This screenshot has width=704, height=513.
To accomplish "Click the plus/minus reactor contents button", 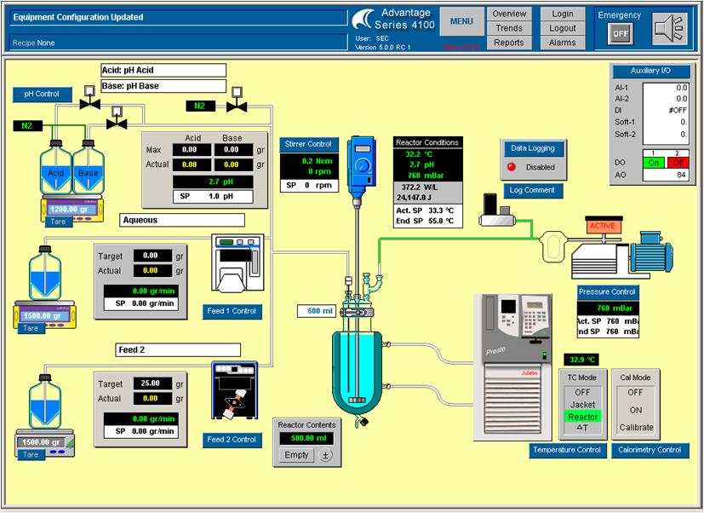I will point(325,455).
